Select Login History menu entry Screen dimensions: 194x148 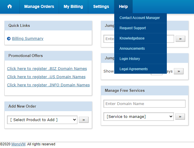coord(130,59)
